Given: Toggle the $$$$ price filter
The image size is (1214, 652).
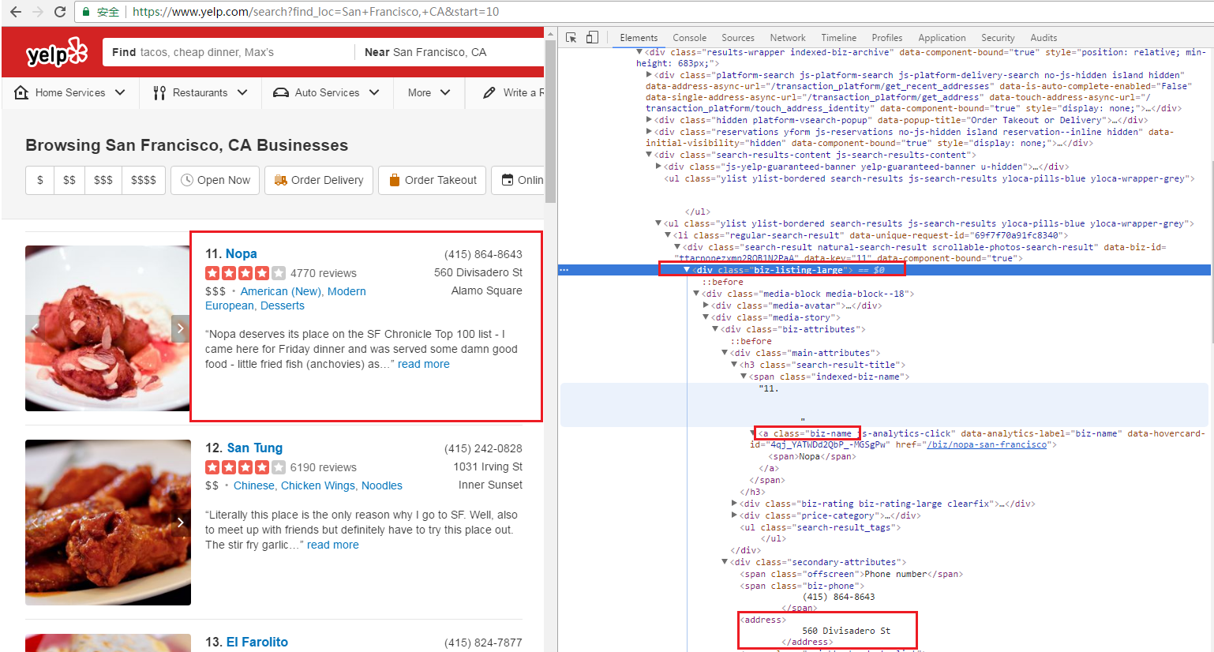Looking at the screenshot, I should 144,180.
